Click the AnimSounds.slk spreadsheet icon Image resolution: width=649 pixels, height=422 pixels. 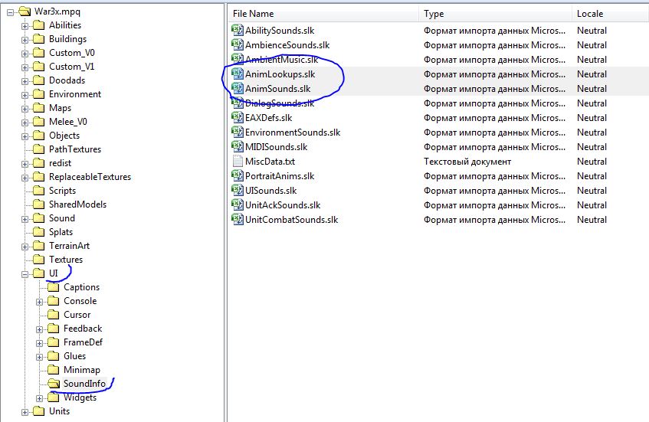(x=238, y=88)
